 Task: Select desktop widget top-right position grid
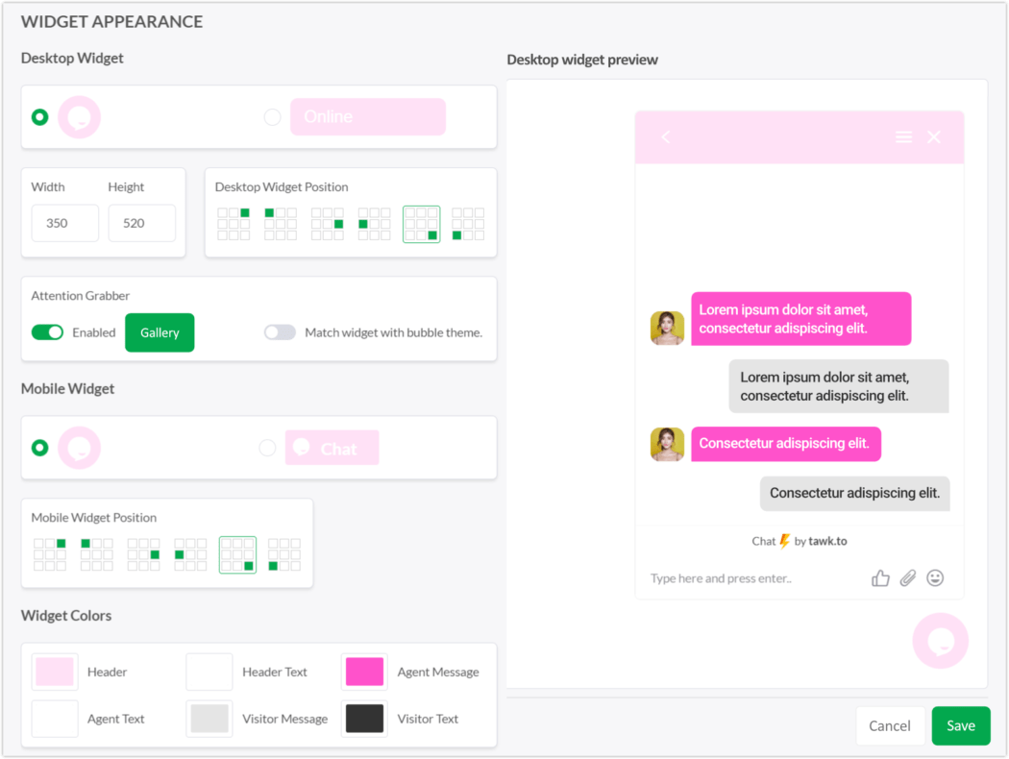click(234, 224)
